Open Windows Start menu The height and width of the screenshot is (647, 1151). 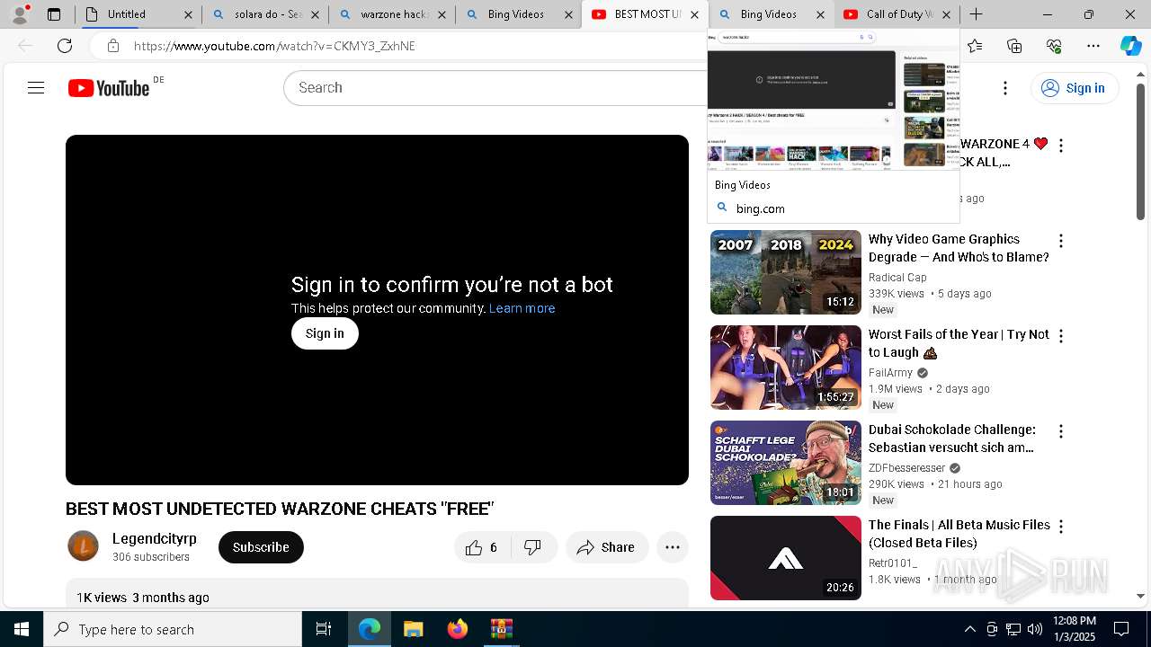(x=22, y=629)
